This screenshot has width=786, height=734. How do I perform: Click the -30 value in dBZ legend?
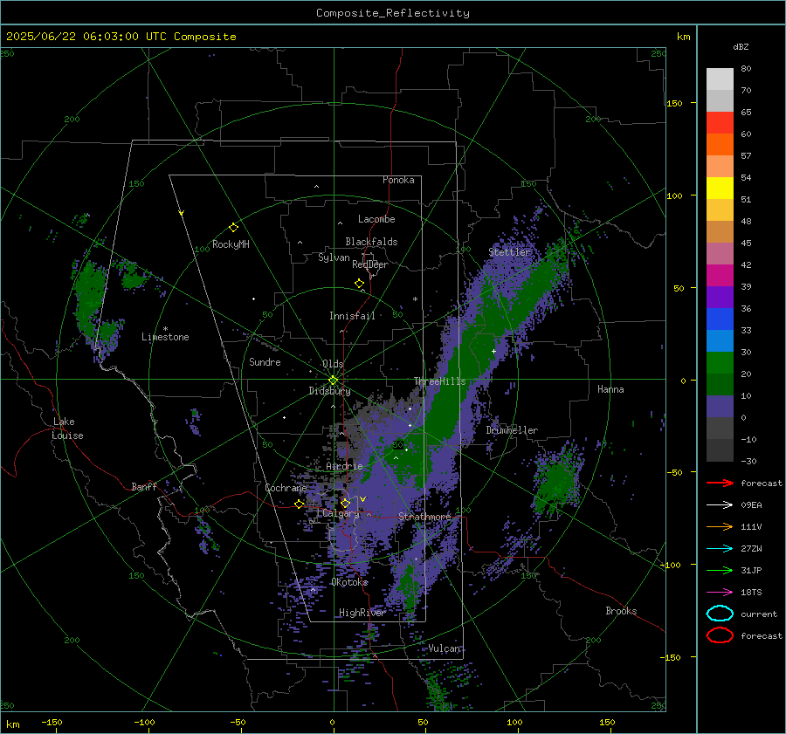[x=748, y=461]
